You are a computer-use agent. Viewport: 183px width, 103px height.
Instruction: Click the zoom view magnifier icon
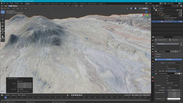[149, 20]
